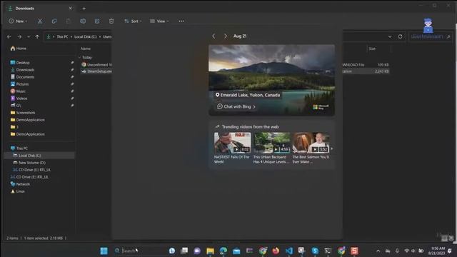Open Skype from the taskbar
Viewport: 457px width, 257px height.
[315, 251]
